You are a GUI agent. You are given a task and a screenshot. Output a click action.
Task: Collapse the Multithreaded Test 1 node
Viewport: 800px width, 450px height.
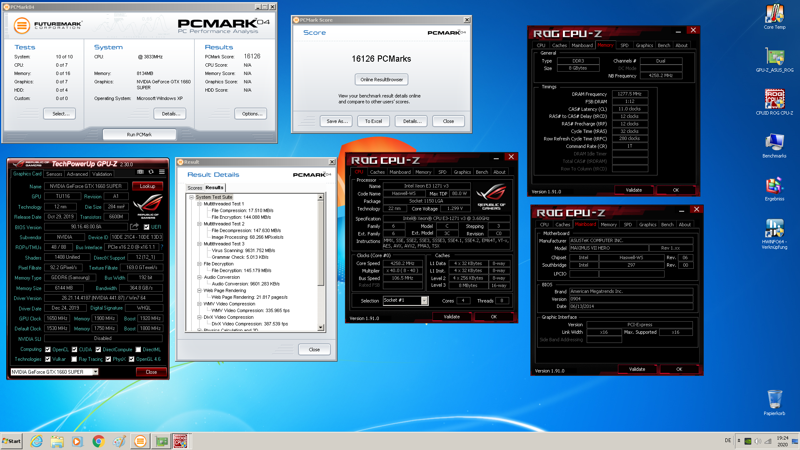(x=200, y=204)
